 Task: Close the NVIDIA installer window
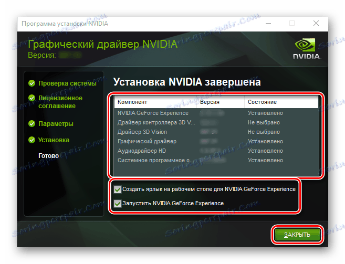click(x=316, y=23)
